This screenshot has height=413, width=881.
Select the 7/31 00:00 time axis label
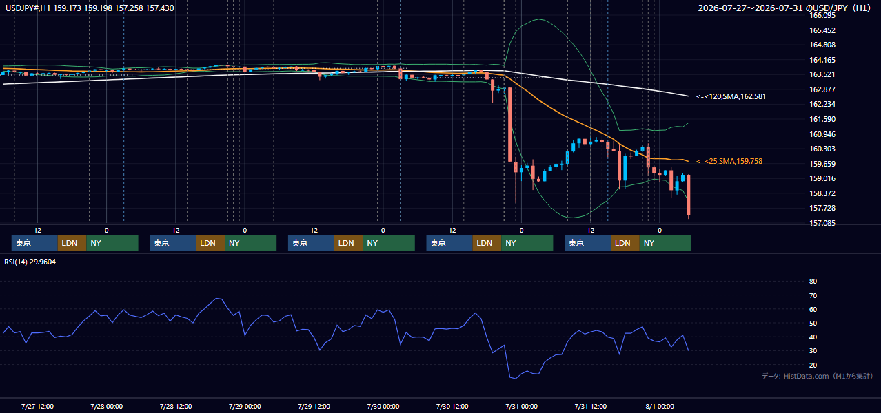[522, 406]
